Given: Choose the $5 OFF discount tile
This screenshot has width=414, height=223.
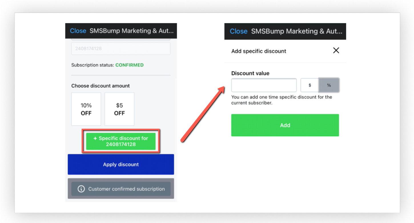Looking at the screenshot, I should (x=119, y=109).
